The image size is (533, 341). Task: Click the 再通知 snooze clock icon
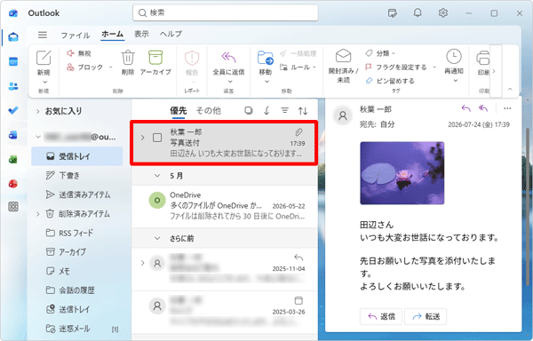[454, 56]
